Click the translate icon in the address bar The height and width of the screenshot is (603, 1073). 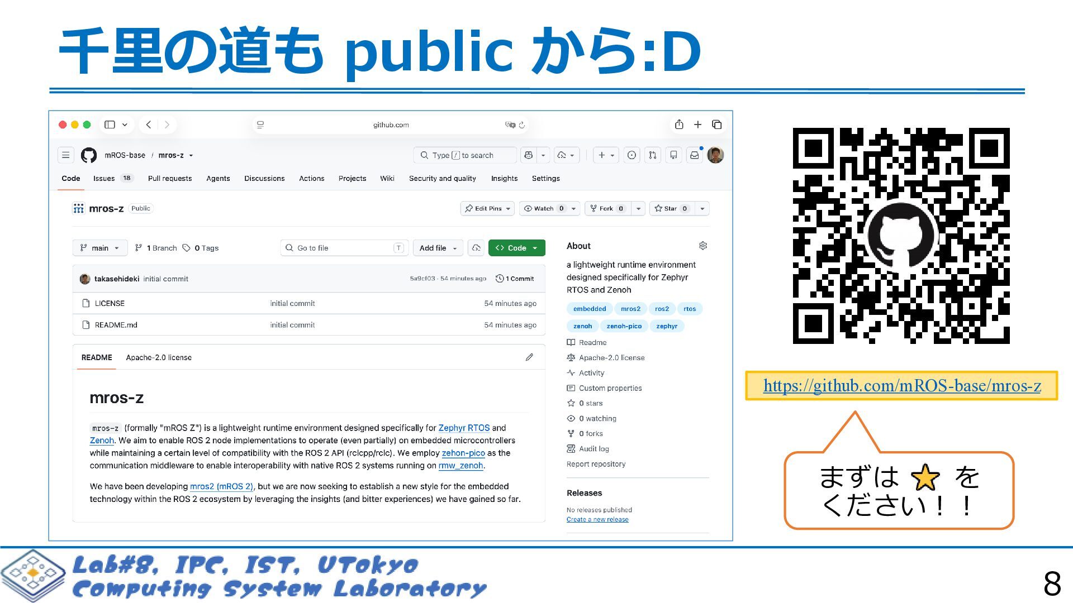pyautogui.click(x=510, y=125)
